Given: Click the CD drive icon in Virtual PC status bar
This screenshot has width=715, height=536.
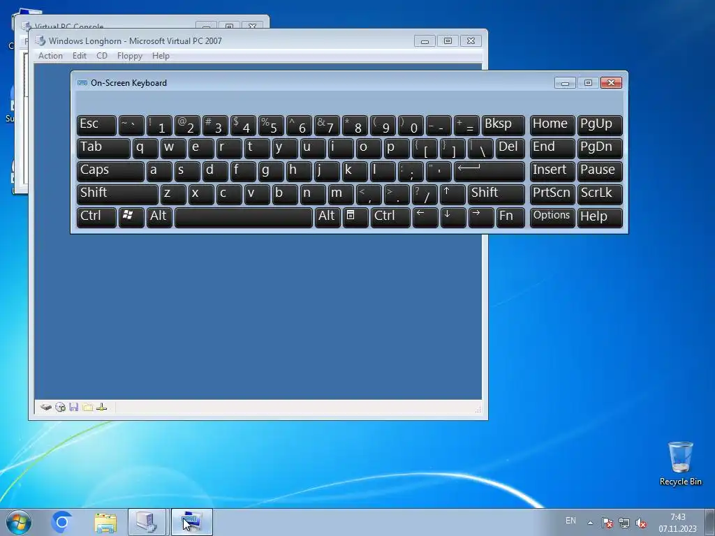Looking at the screenshot, I should (x=60, y=407).
